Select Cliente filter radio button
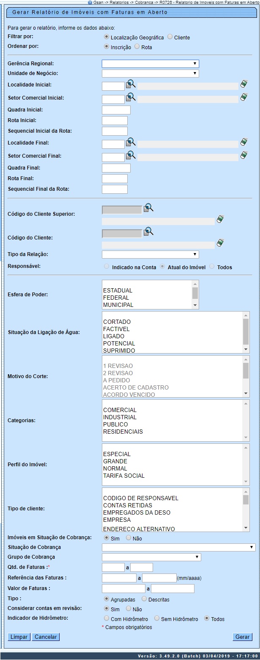This screenshot has height=660, width=260. coord(170,37)
